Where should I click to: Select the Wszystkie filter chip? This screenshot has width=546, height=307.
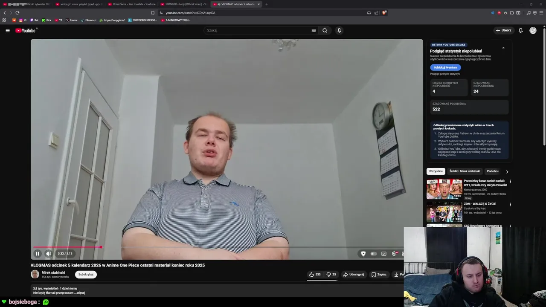coord(436,171)
